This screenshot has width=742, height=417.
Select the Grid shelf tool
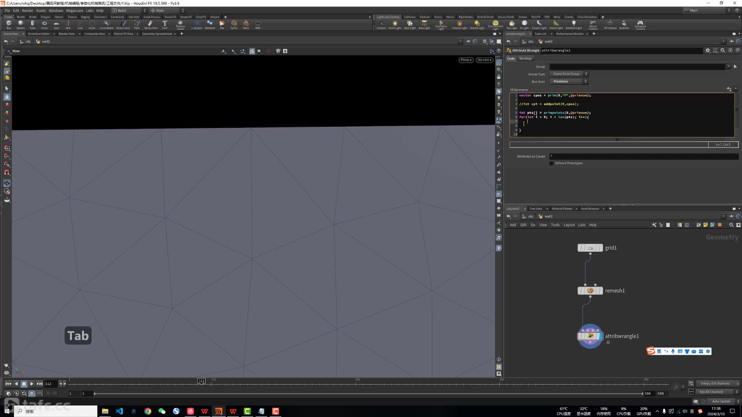click(x=56, y=25)
